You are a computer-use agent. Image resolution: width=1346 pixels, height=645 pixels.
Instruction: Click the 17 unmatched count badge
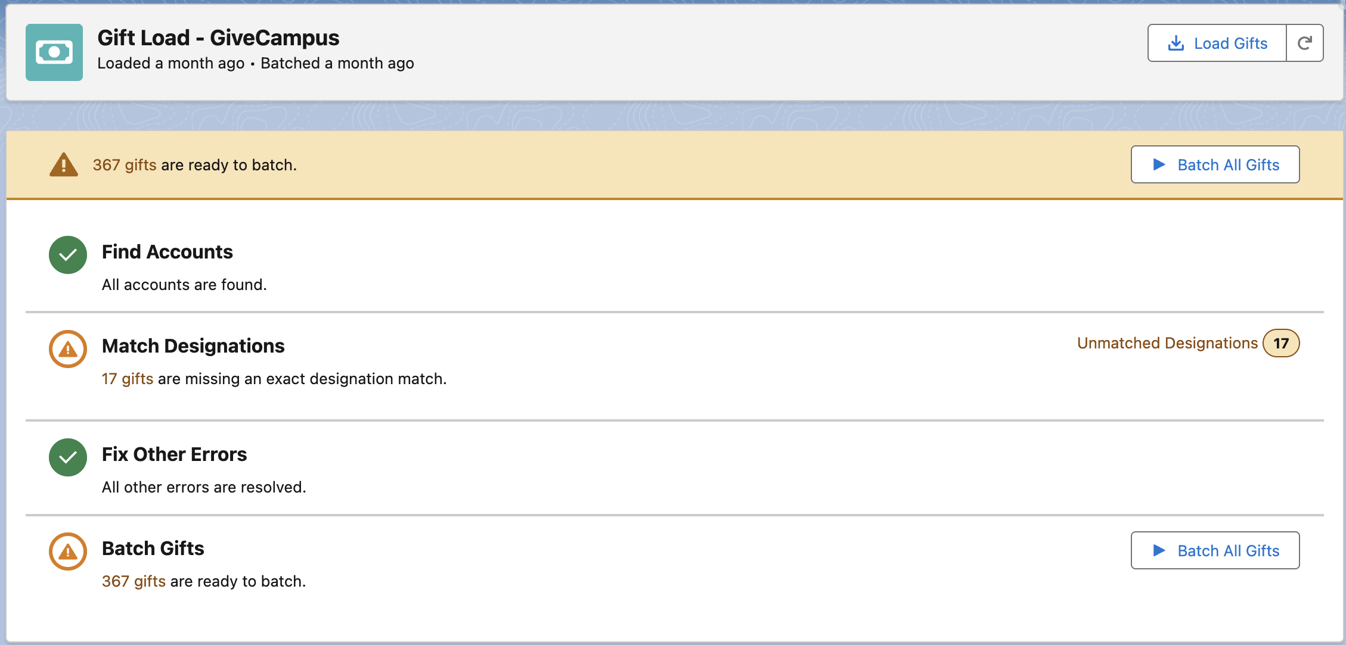(x=1281, y=343)
